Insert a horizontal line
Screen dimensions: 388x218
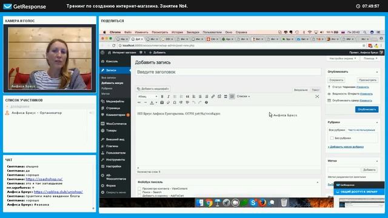click(145, 102)
